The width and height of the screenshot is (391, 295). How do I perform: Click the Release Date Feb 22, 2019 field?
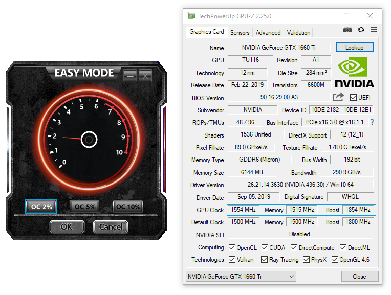(x=247, y=85)
